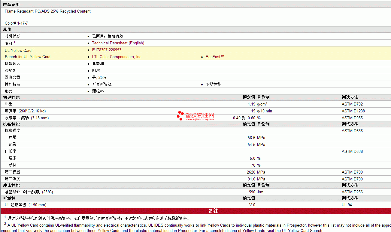Click the 北美洲 region value

tap(98, 64)
